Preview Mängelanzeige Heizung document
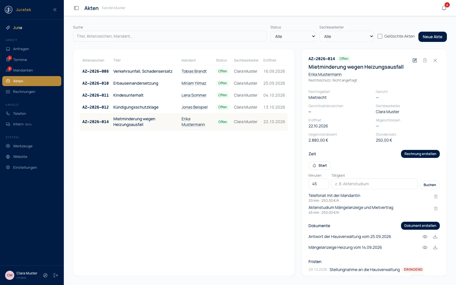 point(425,247)
